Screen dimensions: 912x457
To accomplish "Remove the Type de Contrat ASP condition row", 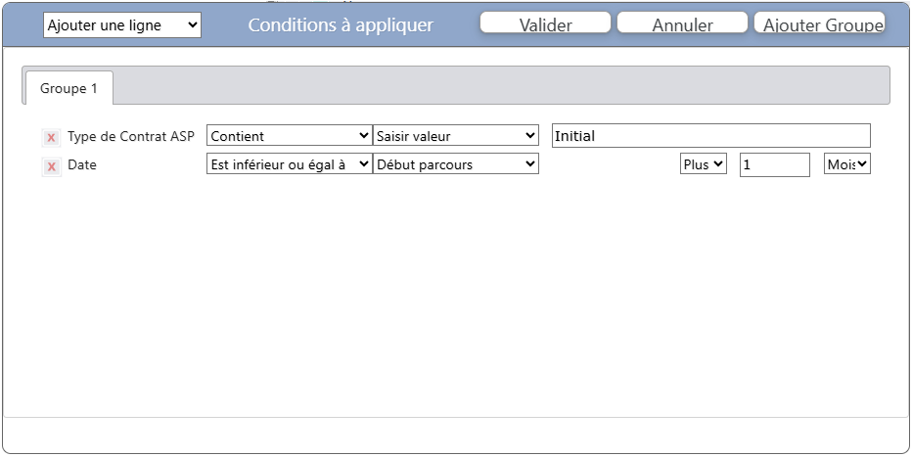I will 51,137.
